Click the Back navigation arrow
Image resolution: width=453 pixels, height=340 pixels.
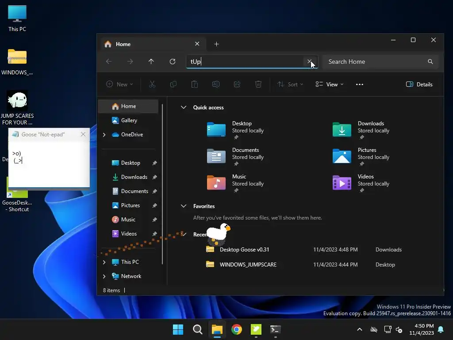pos(109,62)
